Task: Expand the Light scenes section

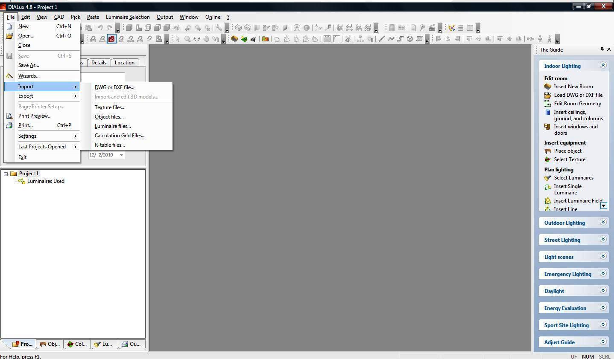Action: [603, 256]
